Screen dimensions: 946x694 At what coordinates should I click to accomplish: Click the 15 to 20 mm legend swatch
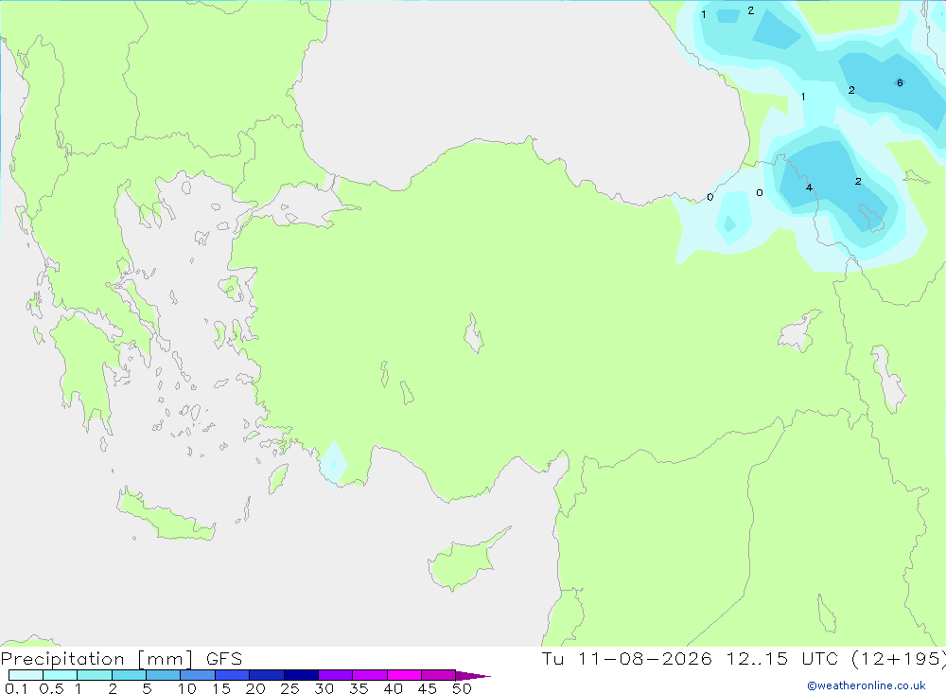click(233, 675)
